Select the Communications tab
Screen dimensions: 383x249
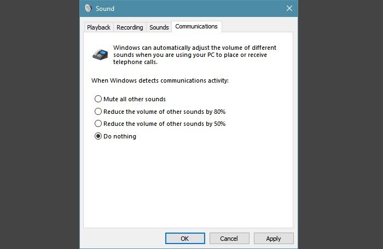(196, 26)
